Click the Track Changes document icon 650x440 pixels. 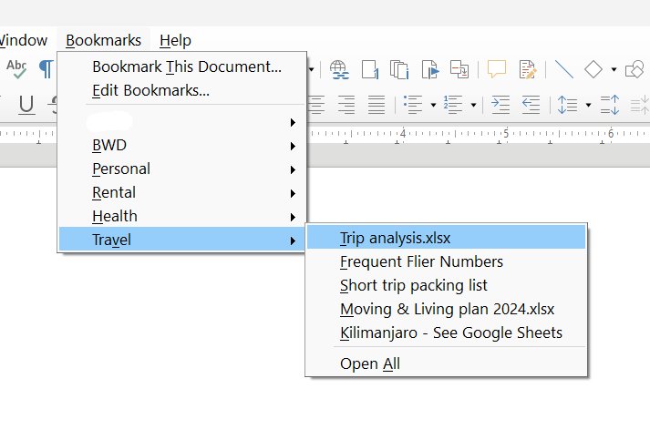(x=527, y=69)
